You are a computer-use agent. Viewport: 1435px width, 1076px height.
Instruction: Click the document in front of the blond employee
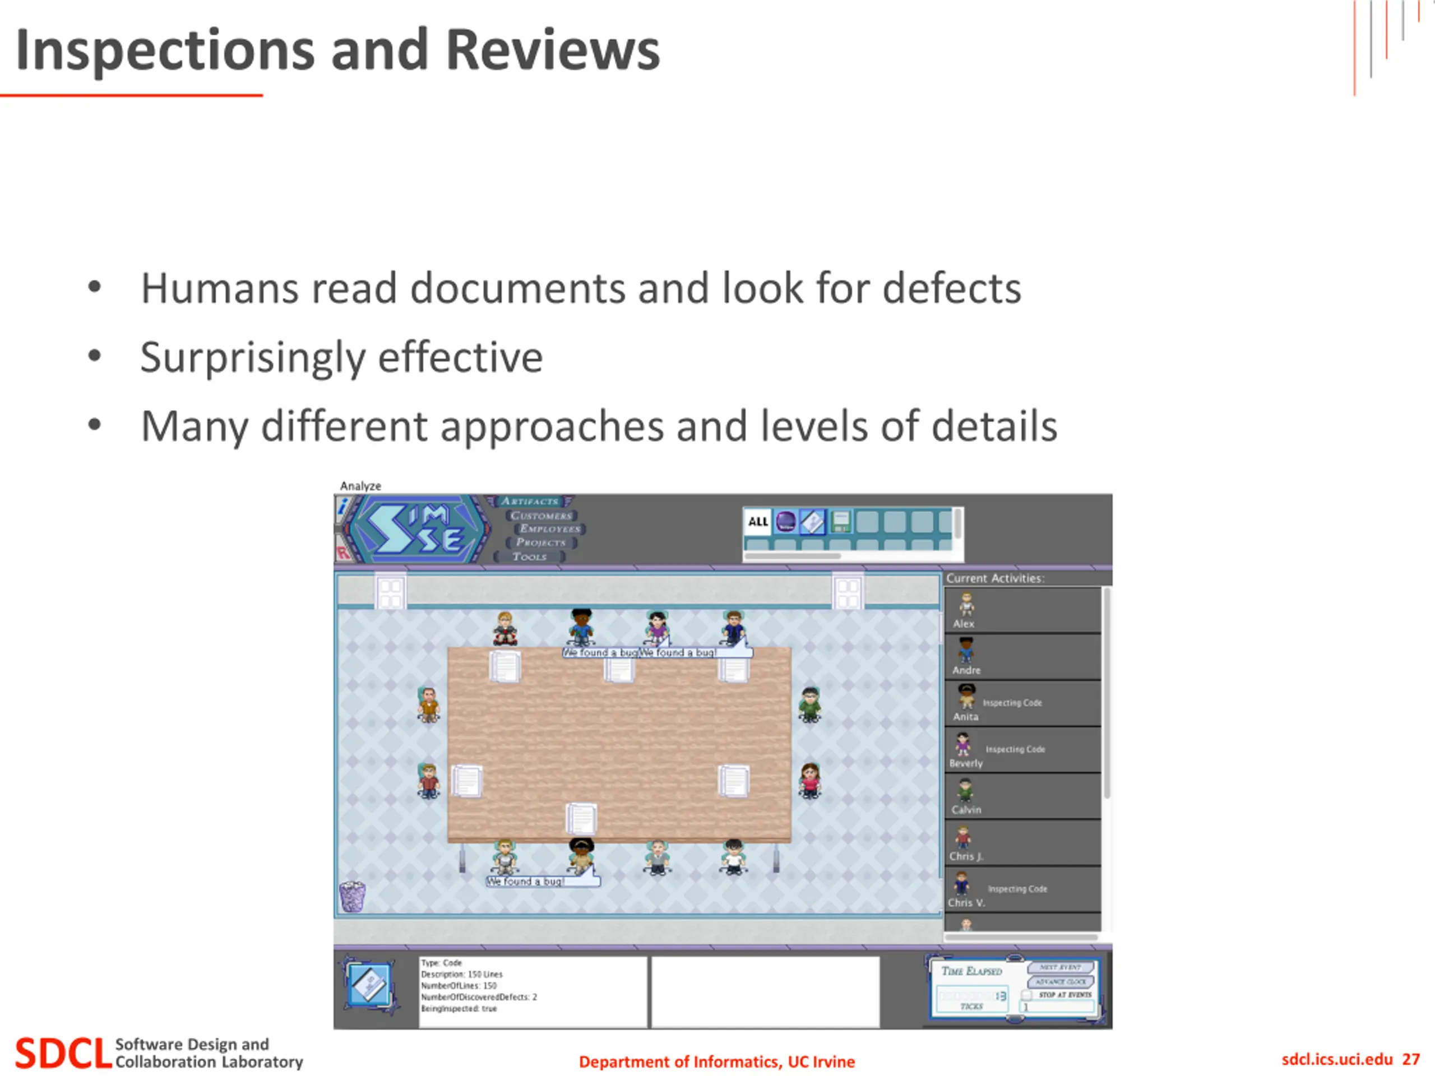504,667
